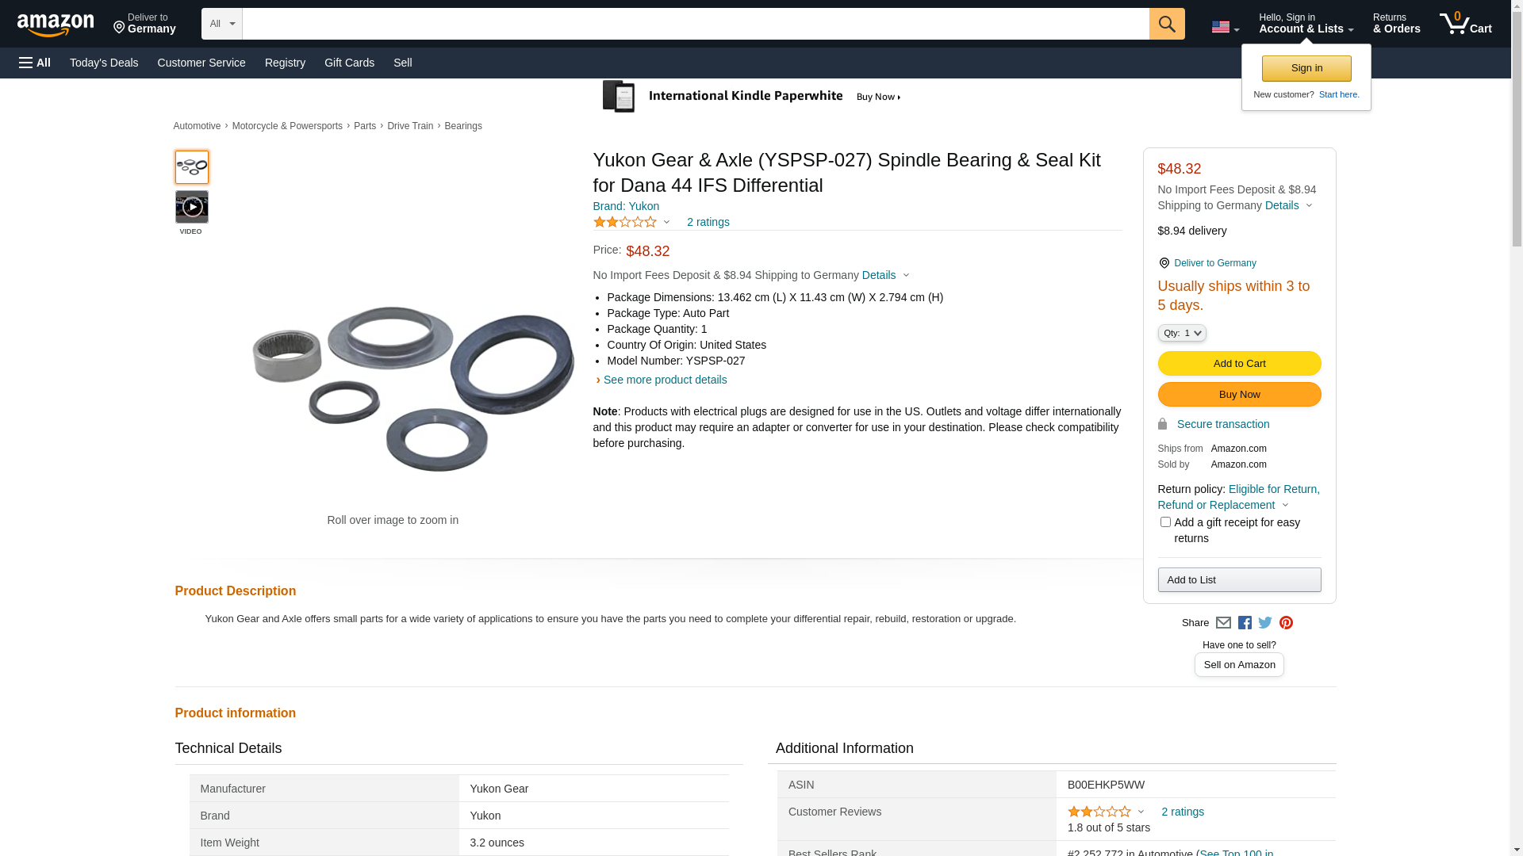This screenshot has width=1523, height=856.
Task: Share product on Pinterest
Action: [1286, 623]
